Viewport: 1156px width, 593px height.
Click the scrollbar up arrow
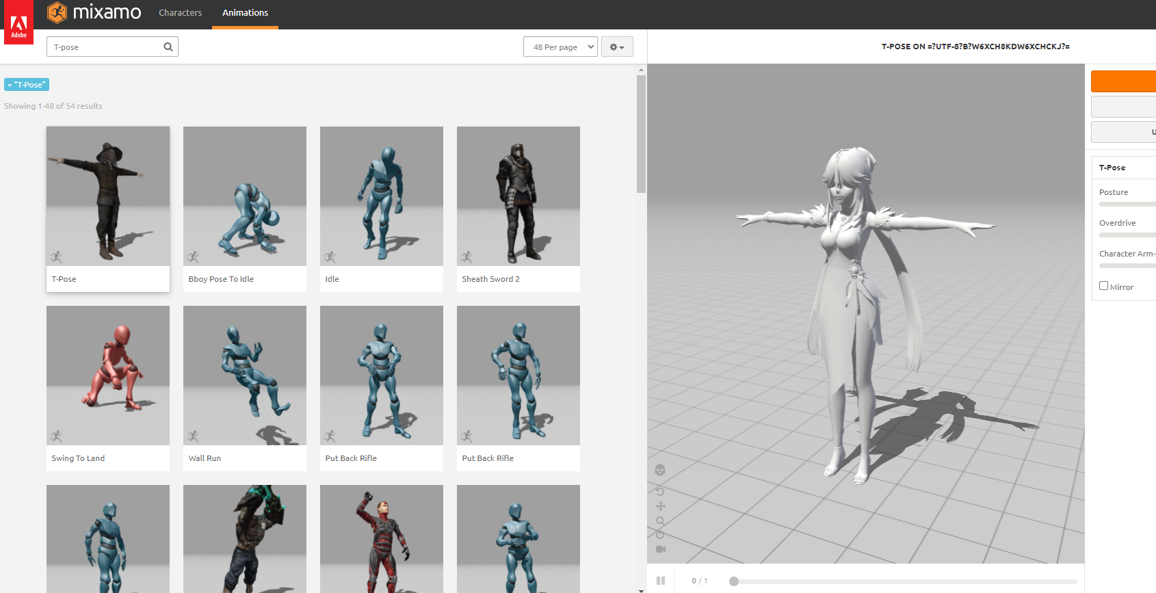pyautogui.click(x=641, y=70)
